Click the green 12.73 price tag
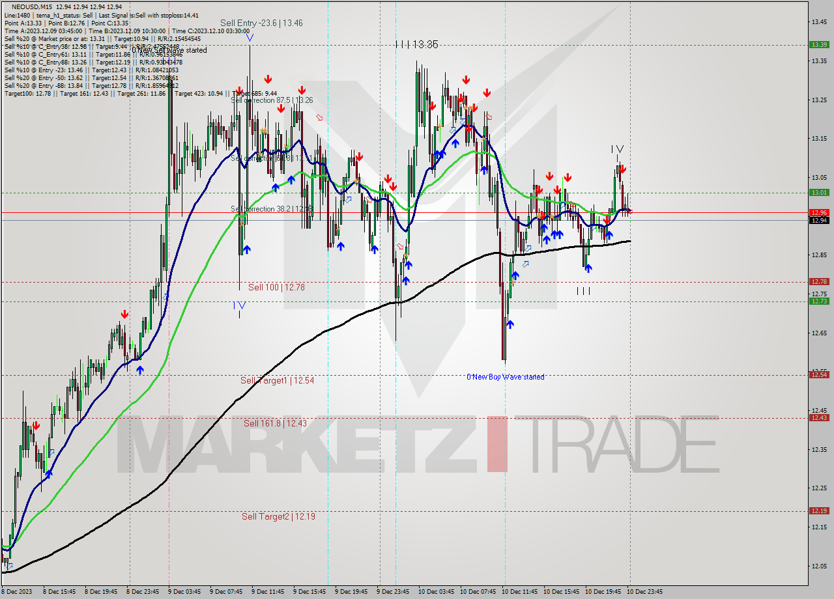The height and width of the screenshot is (599, 834). tap(819, 301)
